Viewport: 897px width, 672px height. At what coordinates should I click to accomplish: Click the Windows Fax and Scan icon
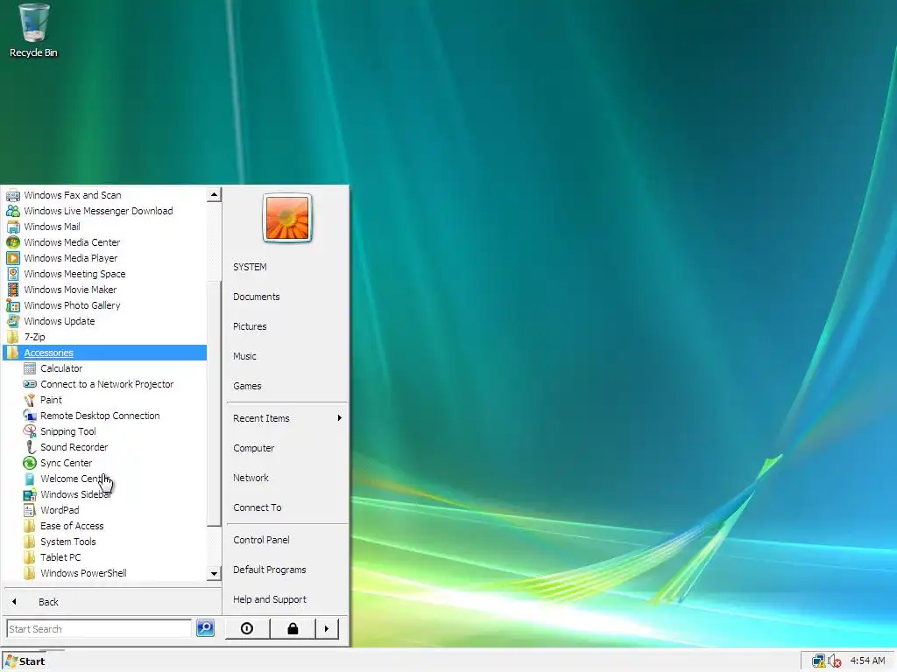coord(12,195)
